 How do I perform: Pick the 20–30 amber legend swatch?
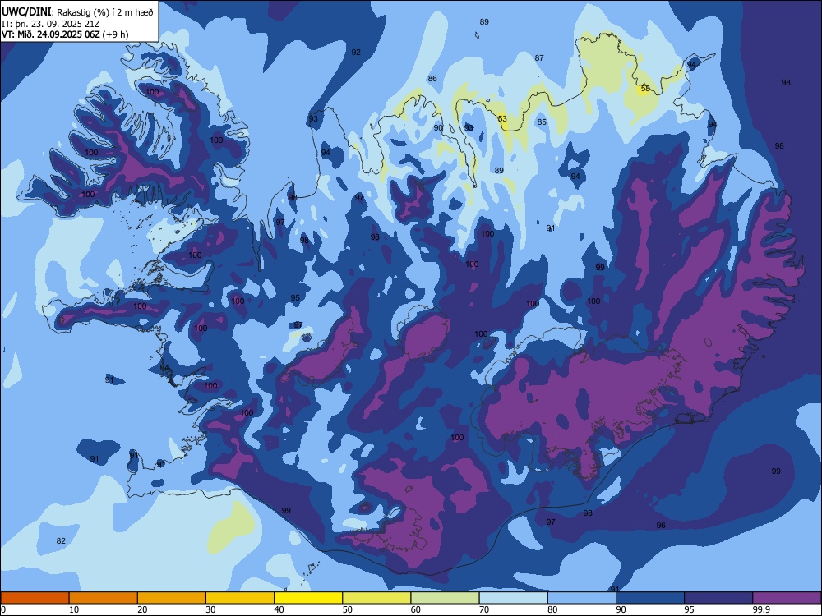[172, 598]
